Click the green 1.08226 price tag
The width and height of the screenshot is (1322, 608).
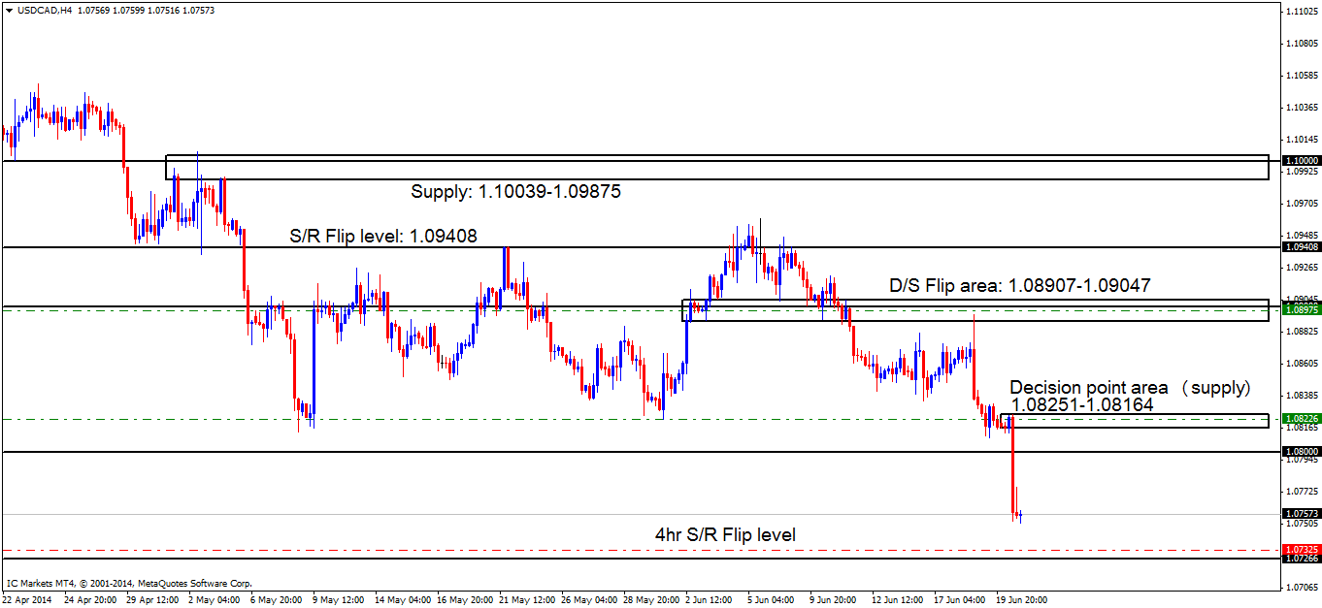[1300, 419]
